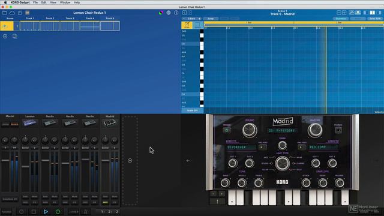
Task: Click the Record button in the transport bar
Action: click(22, 212)
